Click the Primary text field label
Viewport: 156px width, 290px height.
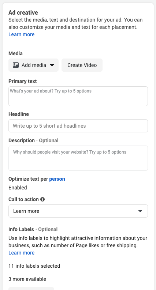(x=23, y=82)
